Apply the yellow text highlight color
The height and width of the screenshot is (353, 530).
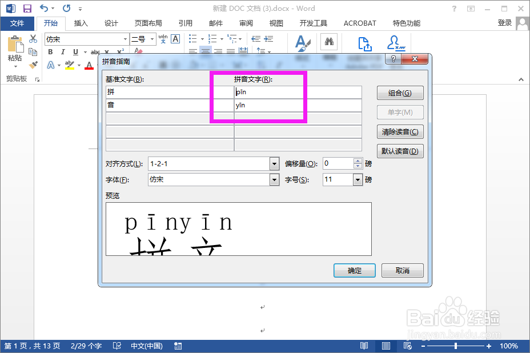(70, 65)
